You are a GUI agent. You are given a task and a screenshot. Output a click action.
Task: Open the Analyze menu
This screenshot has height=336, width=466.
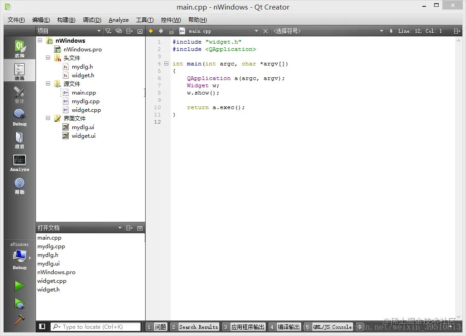point(119,20)
